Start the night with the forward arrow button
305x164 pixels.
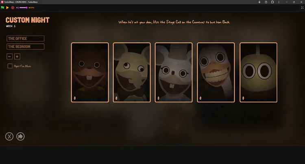[x=20, y=136]
